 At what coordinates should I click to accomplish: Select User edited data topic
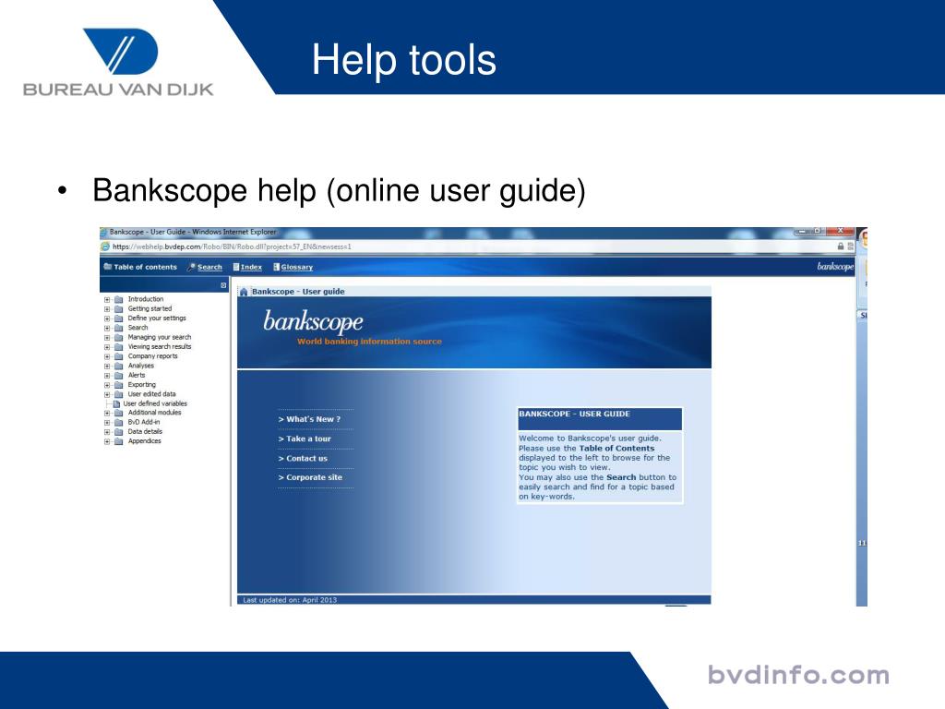[x=152, y=394]
